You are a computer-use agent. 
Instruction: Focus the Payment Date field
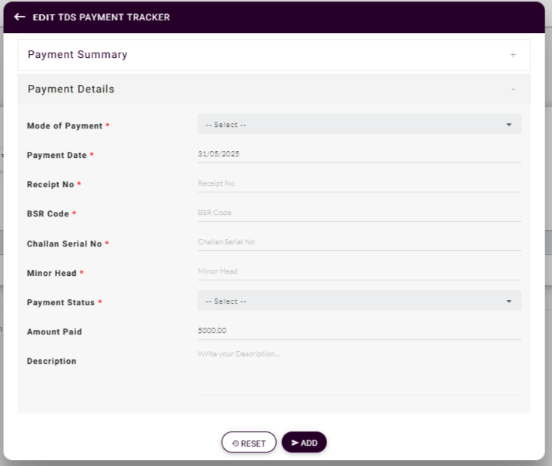pos(359,154)
